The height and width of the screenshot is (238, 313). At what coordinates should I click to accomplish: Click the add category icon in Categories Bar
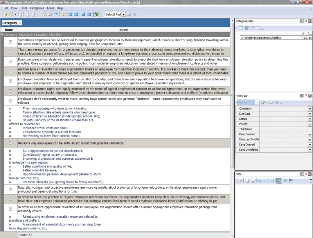tap(241, 28)
